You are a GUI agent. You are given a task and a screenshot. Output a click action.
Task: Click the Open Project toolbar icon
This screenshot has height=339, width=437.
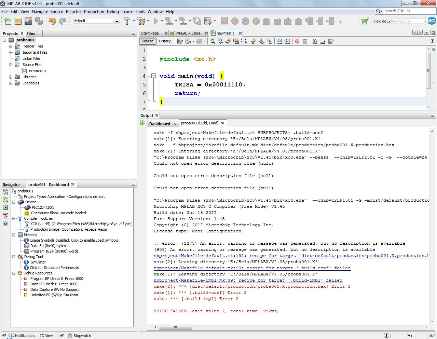28,21
